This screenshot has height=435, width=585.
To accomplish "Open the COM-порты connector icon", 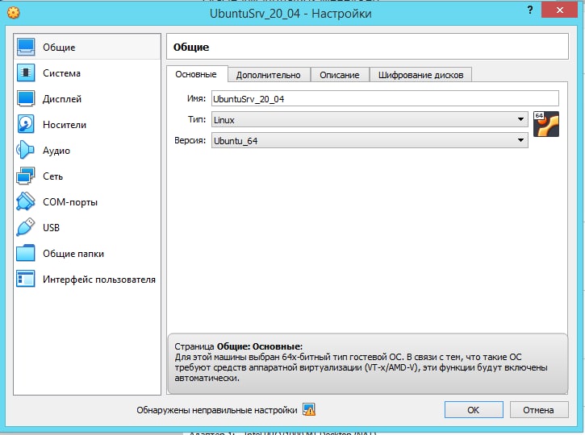I will tap(26, 201).
